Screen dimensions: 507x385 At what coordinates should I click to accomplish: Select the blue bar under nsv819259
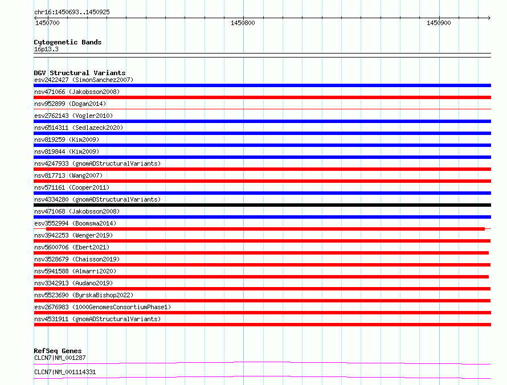click(x=262, y=145)
